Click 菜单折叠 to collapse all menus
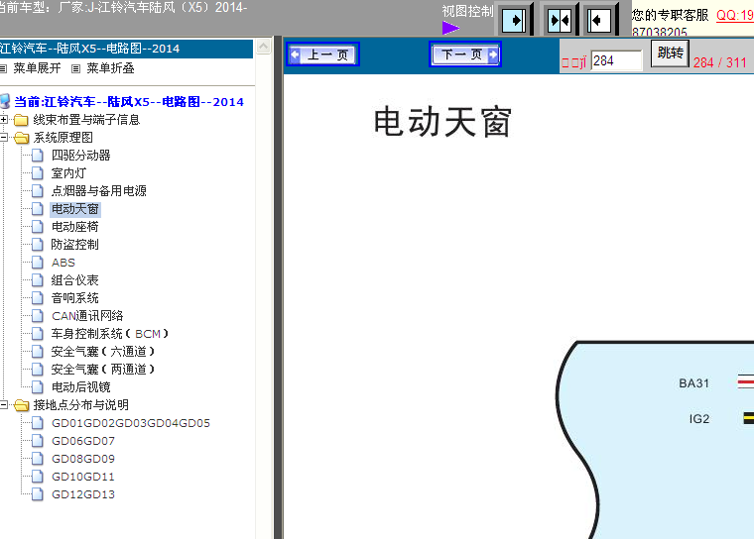Viewport: 754px width, 539px height. [x=110, y=68]
